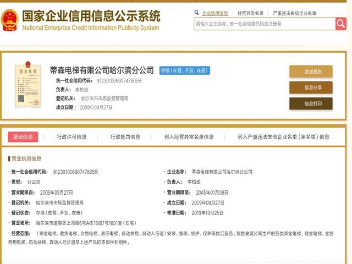Open the 列入严重违法失信企业名单(黑名单)信息 tab
Viewport: 352px width, 264px height.
283,137
